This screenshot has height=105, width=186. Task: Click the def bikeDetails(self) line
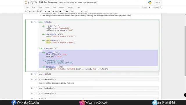pos(53,67)
